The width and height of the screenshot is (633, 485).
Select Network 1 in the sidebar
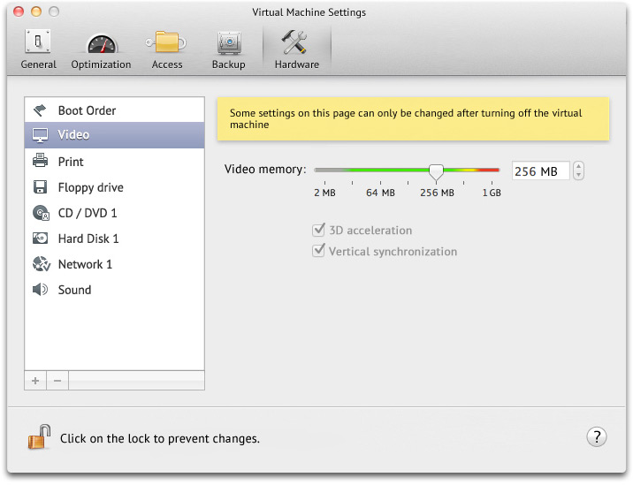click(x=85, y=264)
